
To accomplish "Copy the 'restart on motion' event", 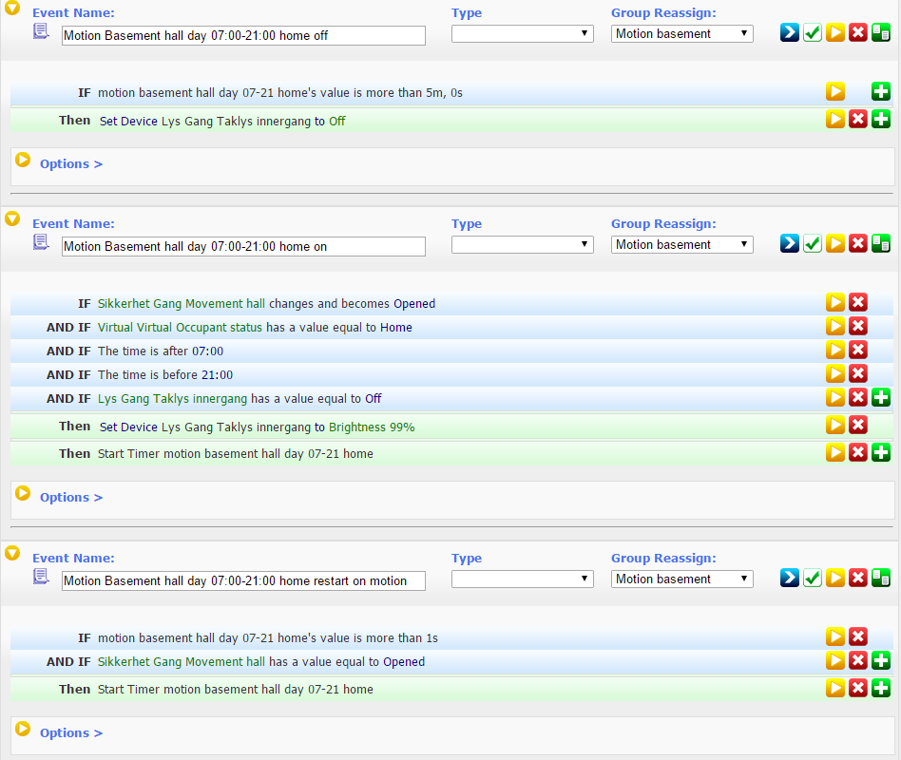I will 881,578.
